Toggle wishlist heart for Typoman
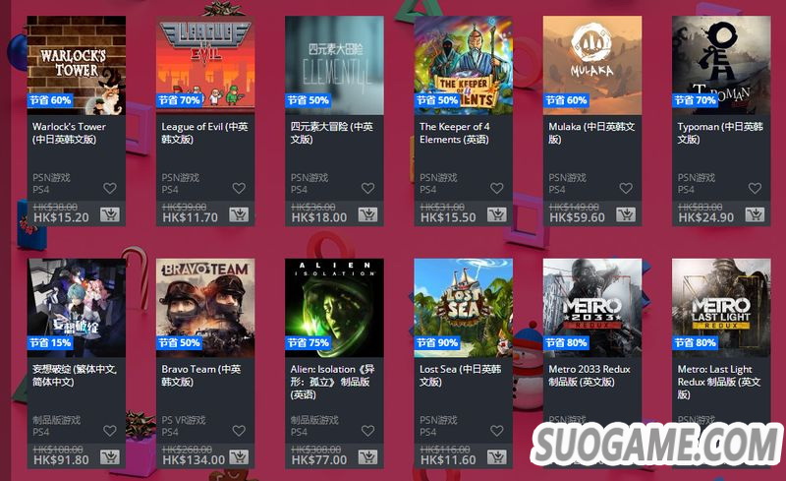The height and width of the screenshot is (481, 786). tap(755, 188)
